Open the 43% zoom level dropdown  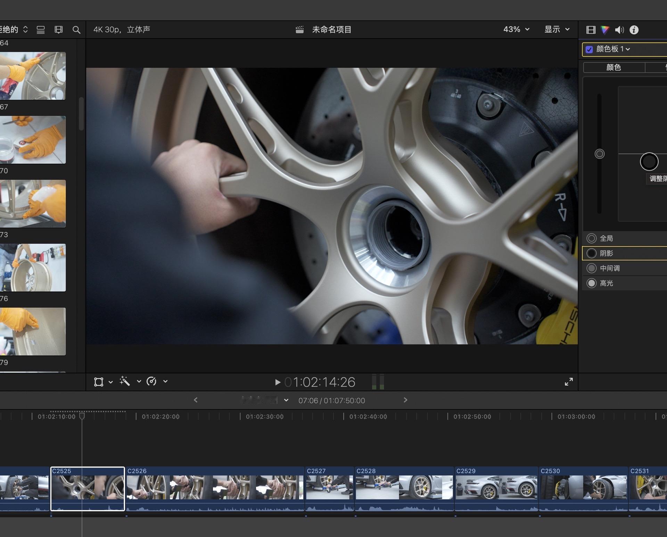pyautogui.click(x=516, y=29)
